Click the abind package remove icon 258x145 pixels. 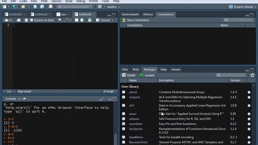(x=249, y=92)
